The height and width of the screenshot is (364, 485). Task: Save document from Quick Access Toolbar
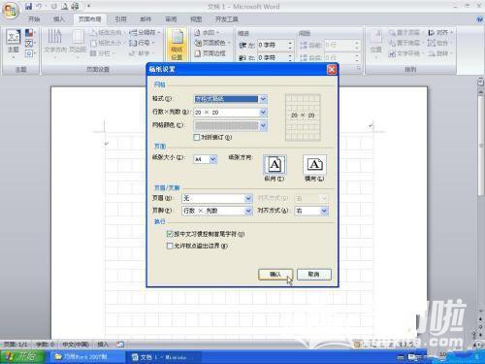click(x=28, y=6)
